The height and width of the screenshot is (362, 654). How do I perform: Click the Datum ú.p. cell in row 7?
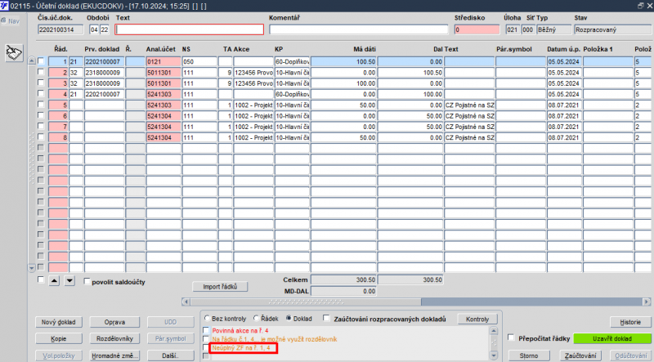[x=564, y=127]
